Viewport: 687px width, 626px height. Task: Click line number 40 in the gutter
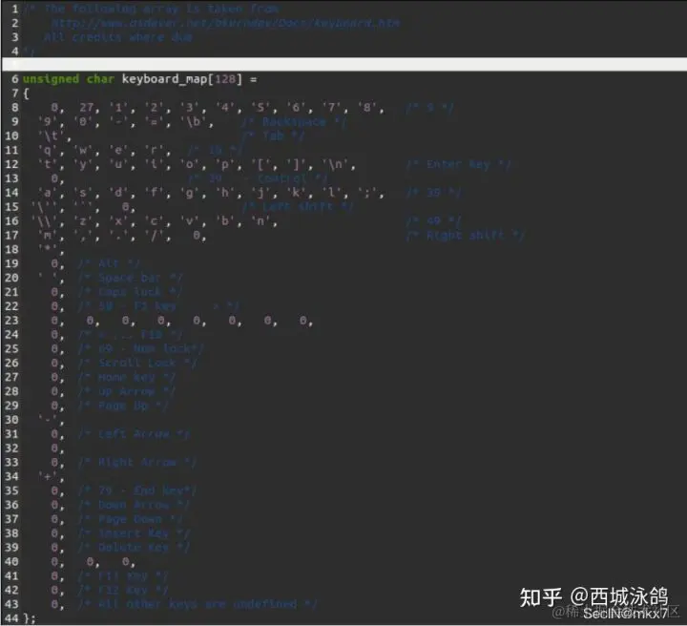click(11, 562)
